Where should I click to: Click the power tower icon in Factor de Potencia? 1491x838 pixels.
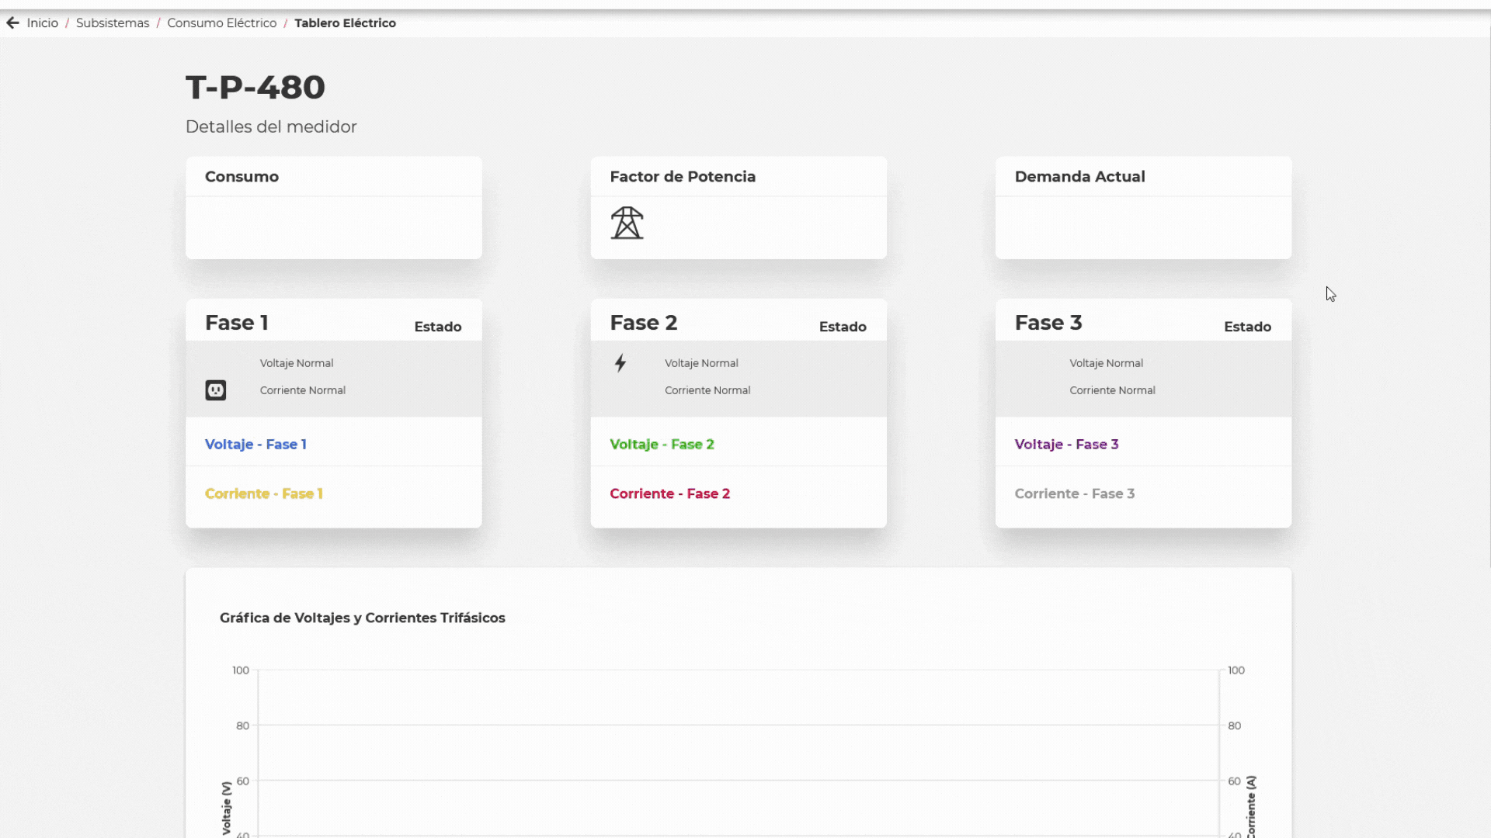click(x=627, y=223)
